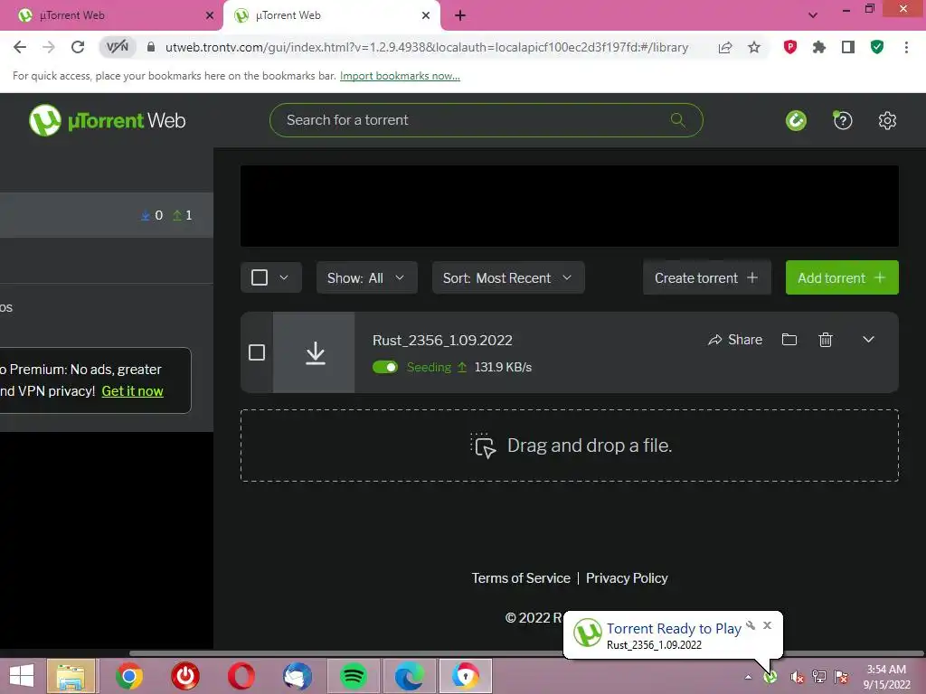Viewport: 926px width, 694px height.
Task: Expand Rust_2356_1.09.2022 details chevron
Action: click(x=868, y=340)
